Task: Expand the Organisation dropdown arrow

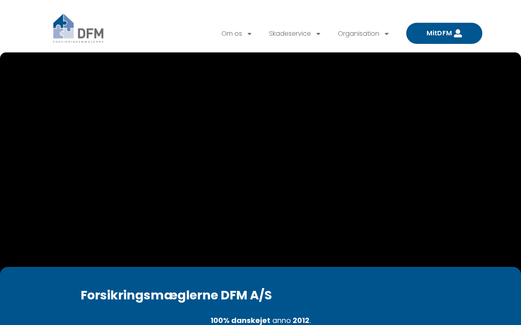Action: (x=387, y=34)
